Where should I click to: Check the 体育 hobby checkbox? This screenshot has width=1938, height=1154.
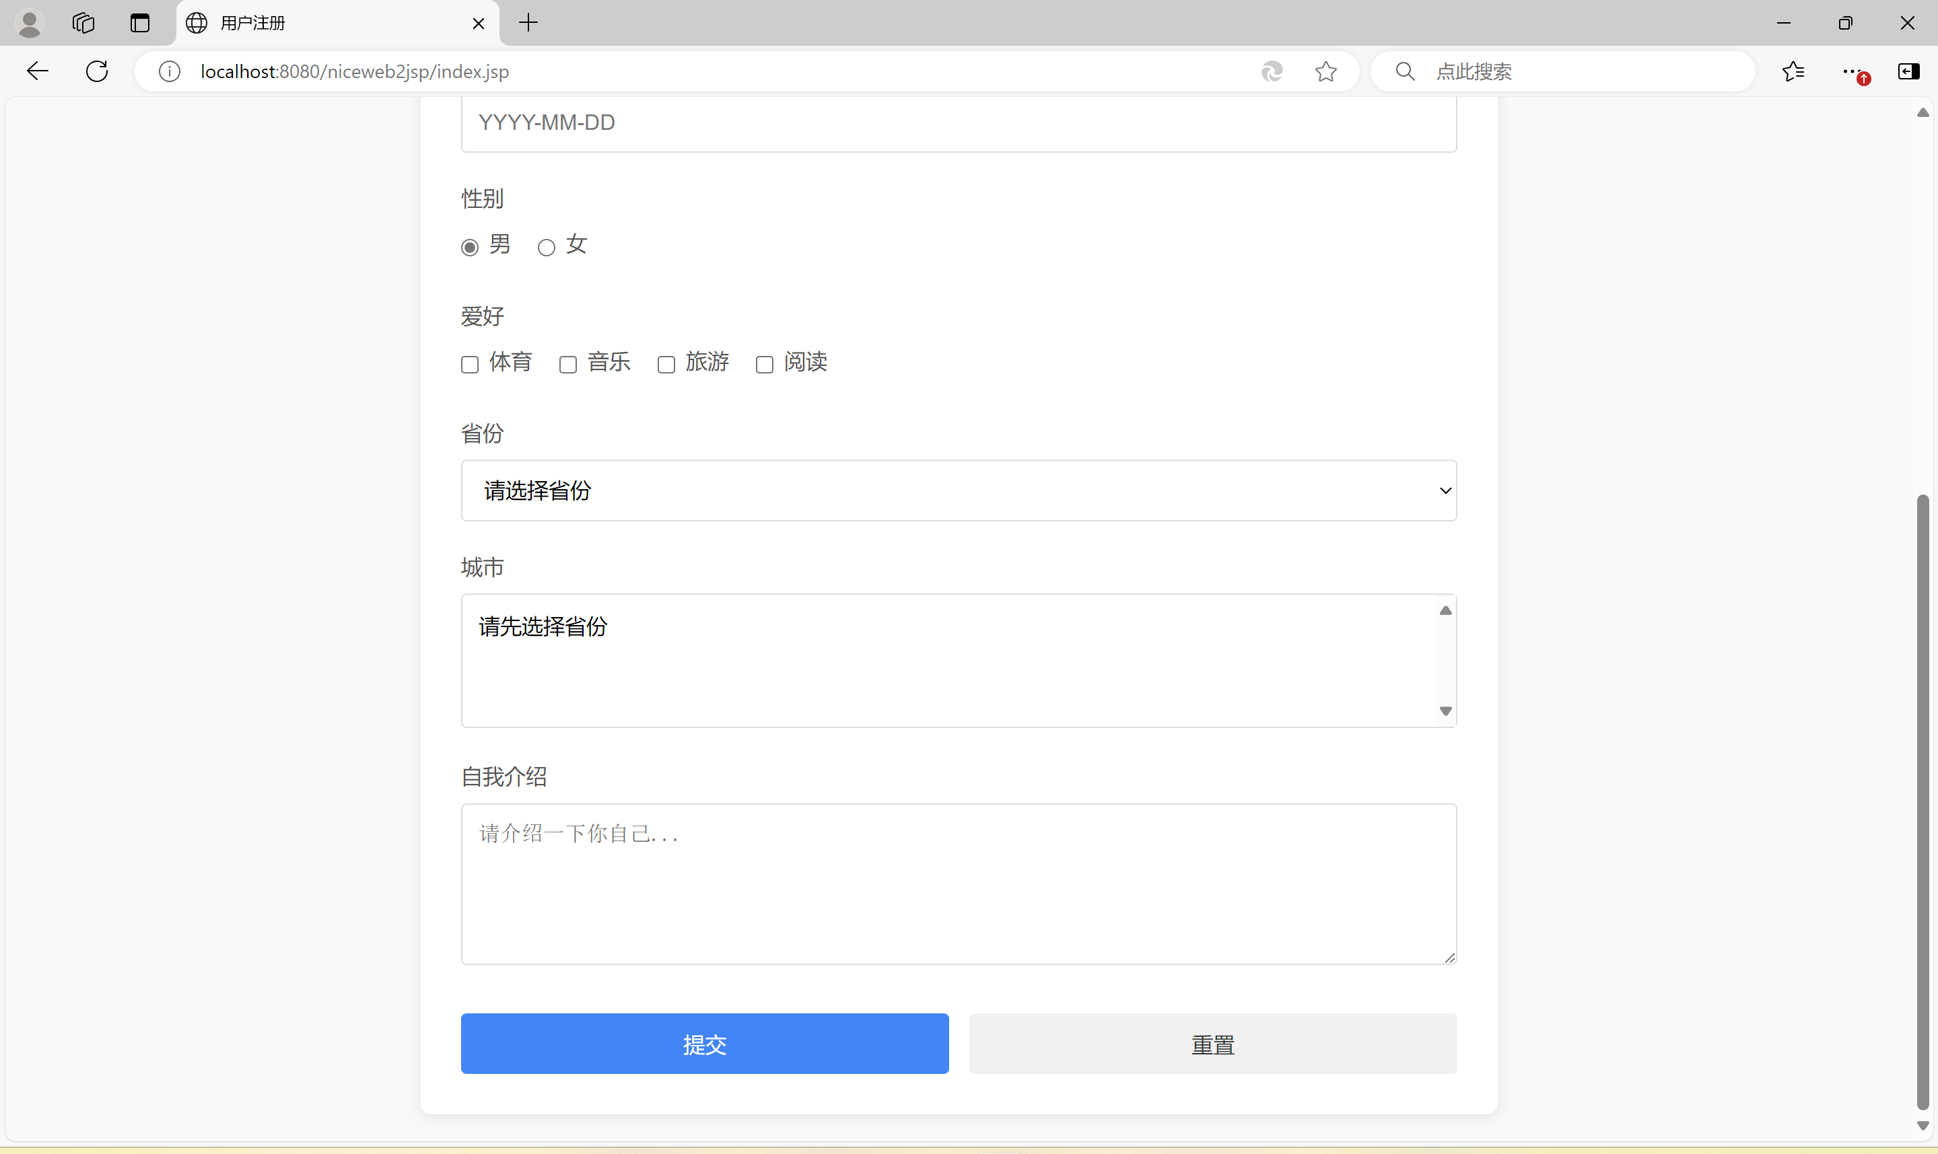pyautogui.click(x=470, y=364)
